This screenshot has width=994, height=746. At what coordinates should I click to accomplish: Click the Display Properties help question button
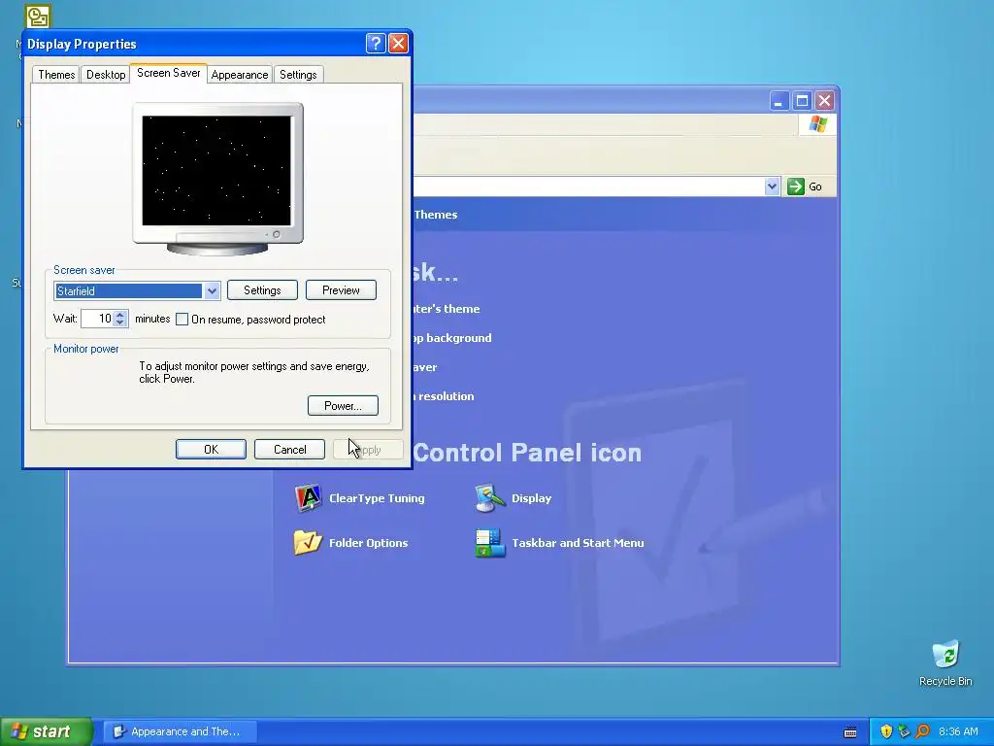pos(376,43)
